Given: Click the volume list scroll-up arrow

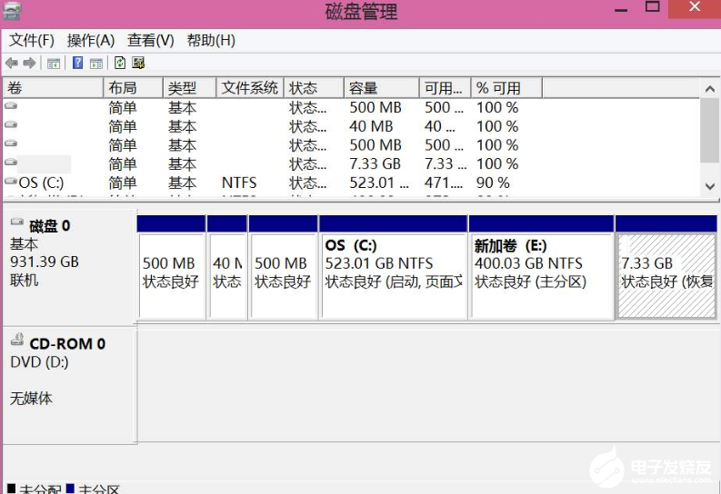Looking at the screenshot, I should [710, 89].
